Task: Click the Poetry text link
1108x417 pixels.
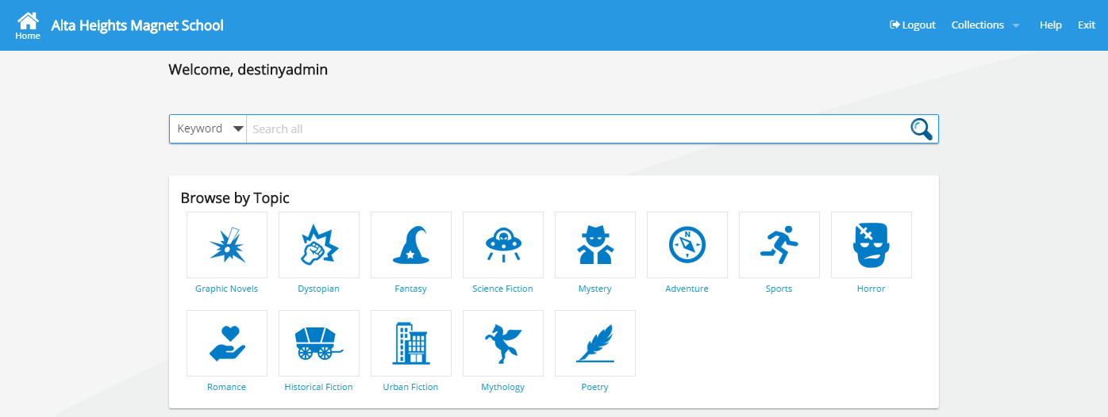Action: (594, 387)
